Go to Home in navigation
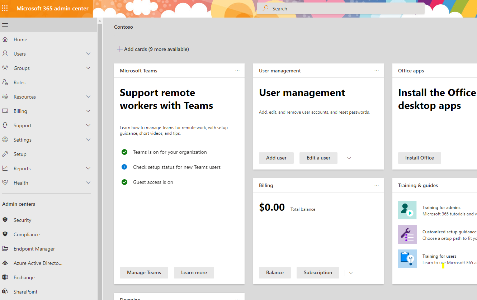 [20, 39]
